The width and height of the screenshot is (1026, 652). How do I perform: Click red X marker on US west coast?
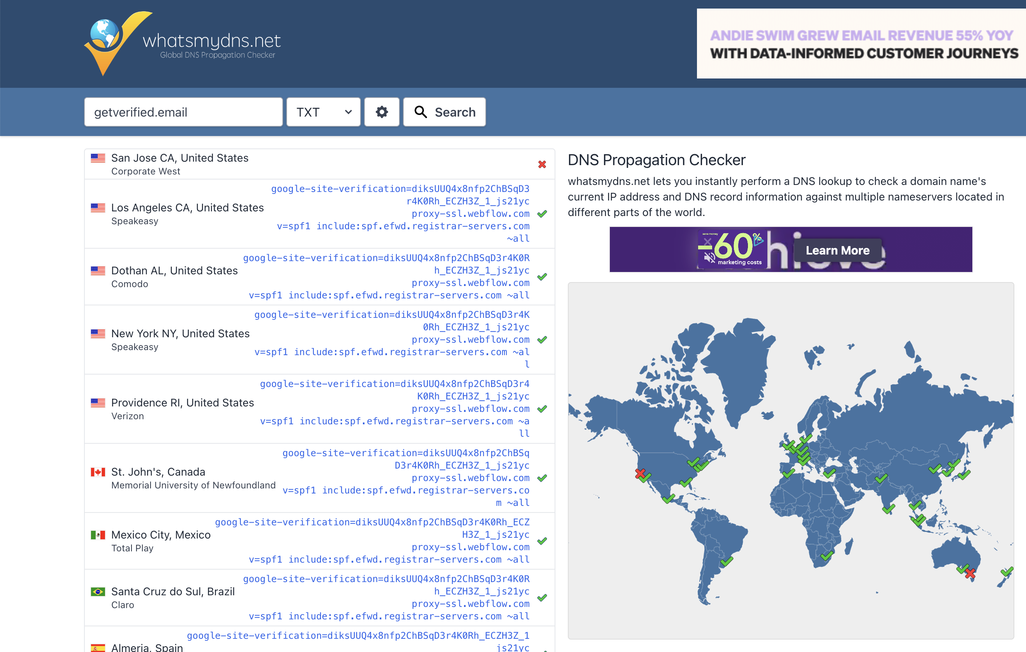coord(639,473)
